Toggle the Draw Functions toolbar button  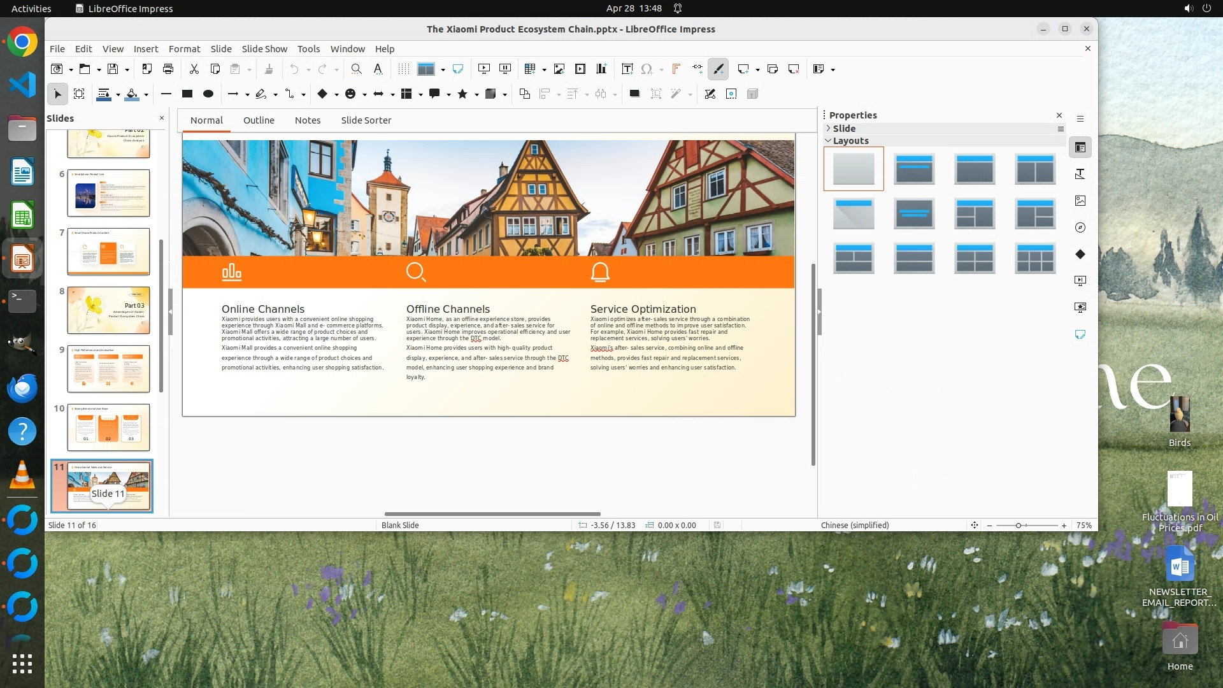coord(719,69)
